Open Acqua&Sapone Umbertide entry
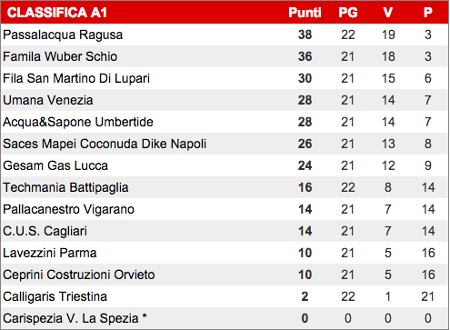The height and width of the screenshot is (330, 450). coord(78,122)
